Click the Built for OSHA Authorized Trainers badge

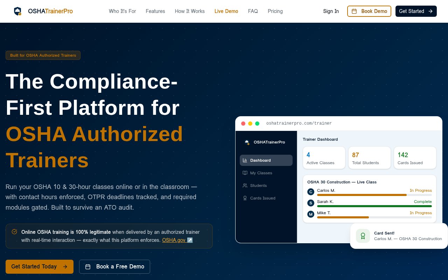(x=43, y=55)
